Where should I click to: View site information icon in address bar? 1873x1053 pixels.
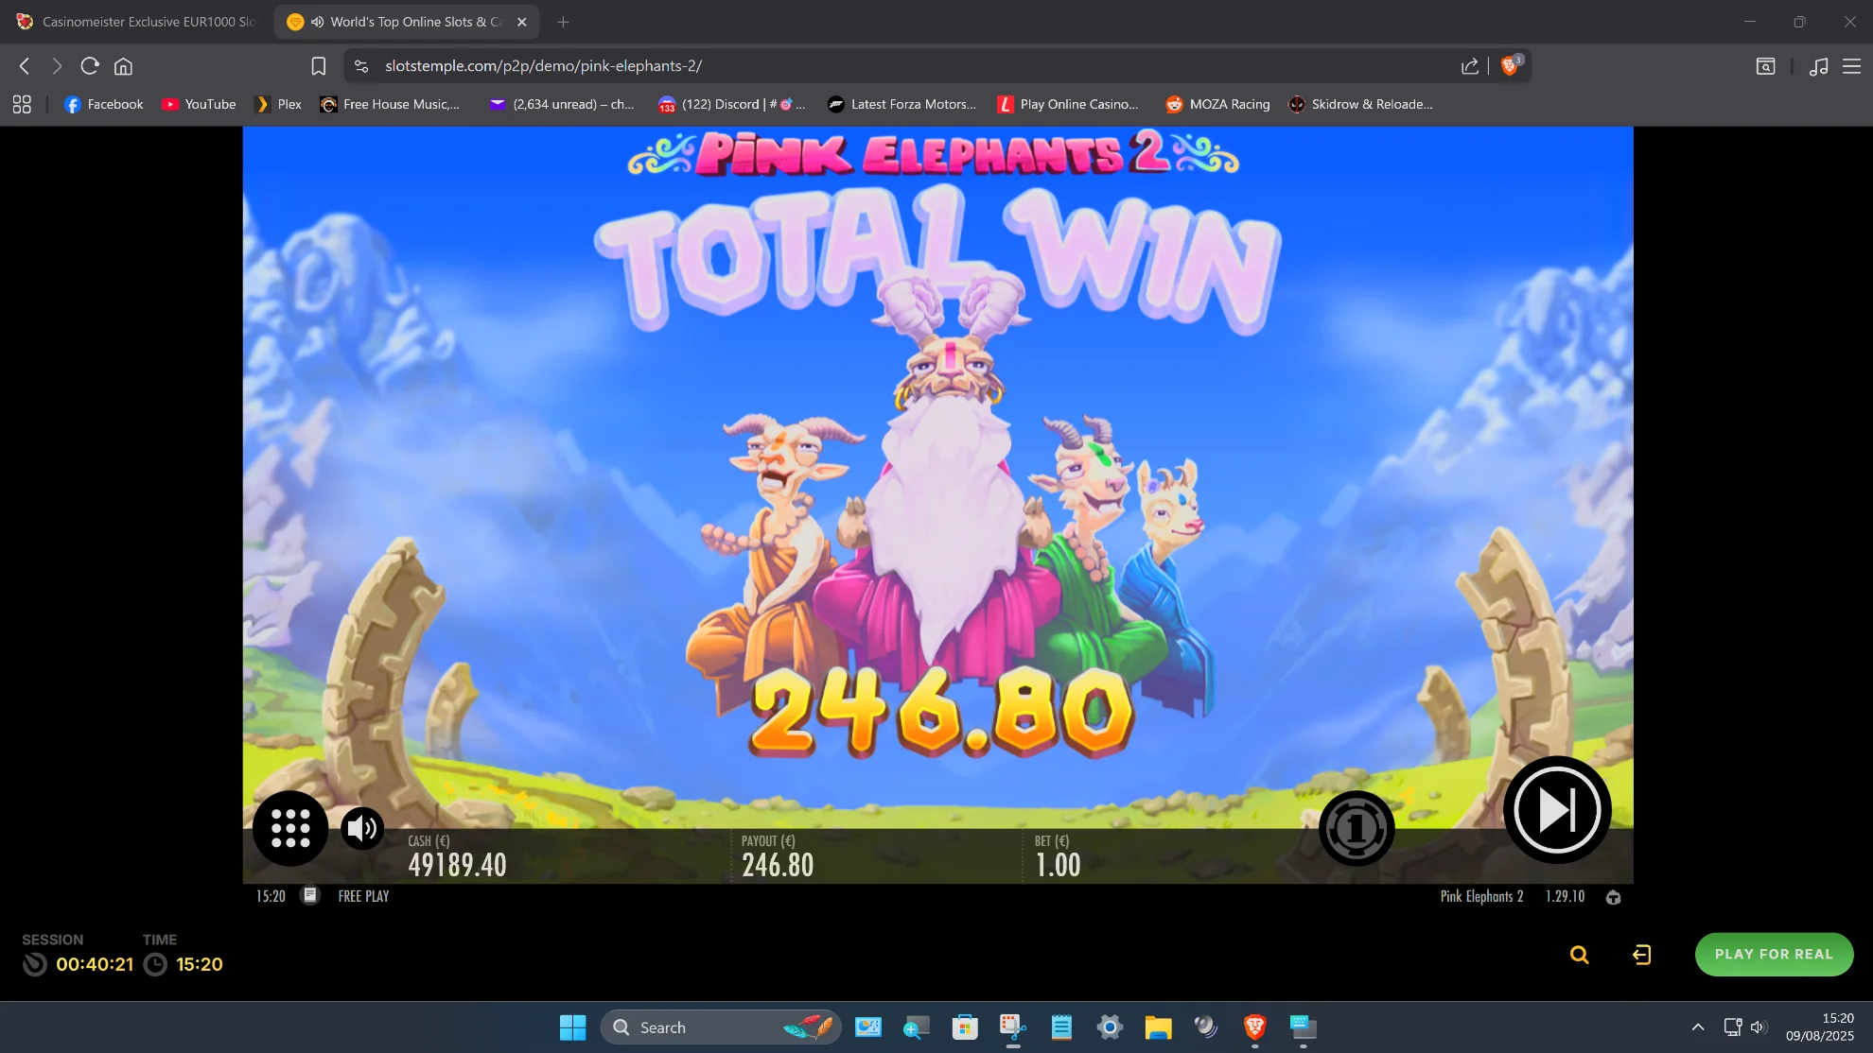click(x=361, y=66)
